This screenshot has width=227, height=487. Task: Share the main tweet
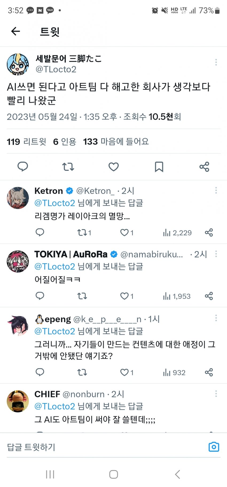click(204, 167)
